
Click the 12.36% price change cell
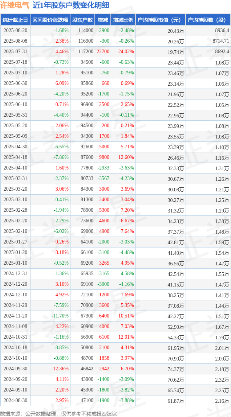point(61,369)
